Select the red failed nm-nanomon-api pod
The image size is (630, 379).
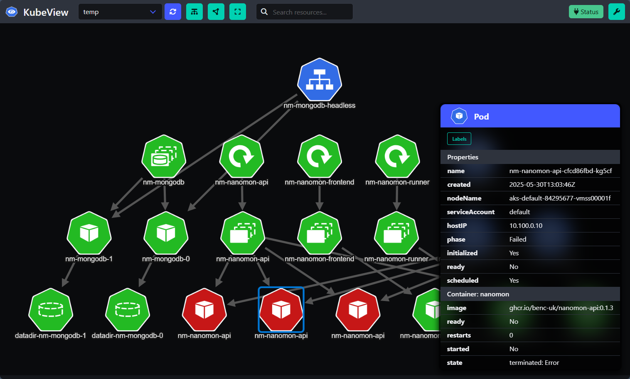click(x=204, y=310)
